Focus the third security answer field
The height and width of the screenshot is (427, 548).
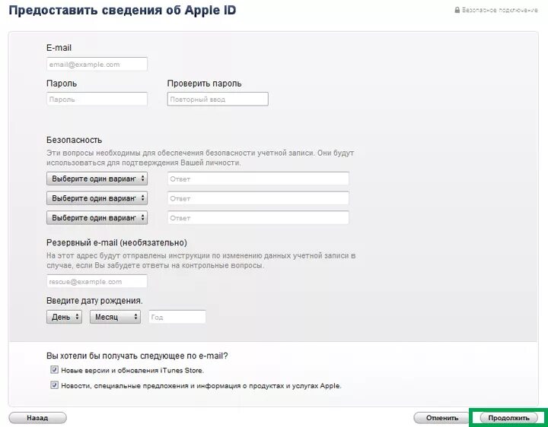(258, 218)
